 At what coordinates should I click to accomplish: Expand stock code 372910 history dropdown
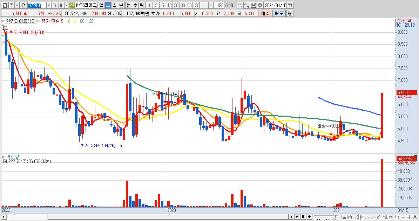(x=49, y=5)
